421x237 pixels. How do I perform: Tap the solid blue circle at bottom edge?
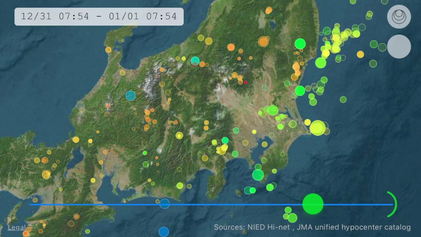pos(163,232)
